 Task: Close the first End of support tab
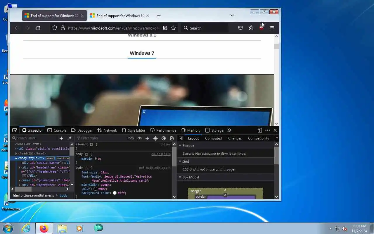click(x=82, y=16)
